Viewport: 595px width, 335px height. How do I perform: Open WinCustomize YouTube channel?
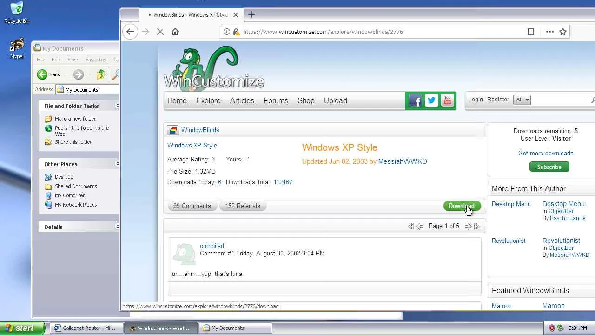pos(447,100)
